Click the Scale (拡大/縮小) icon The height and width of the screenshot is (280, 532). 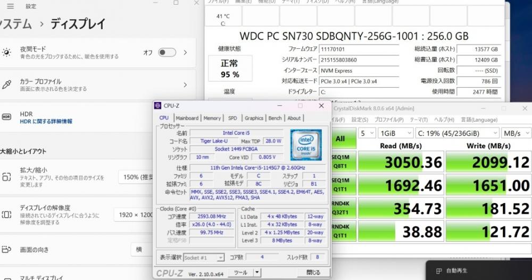[x=6, y=177]
